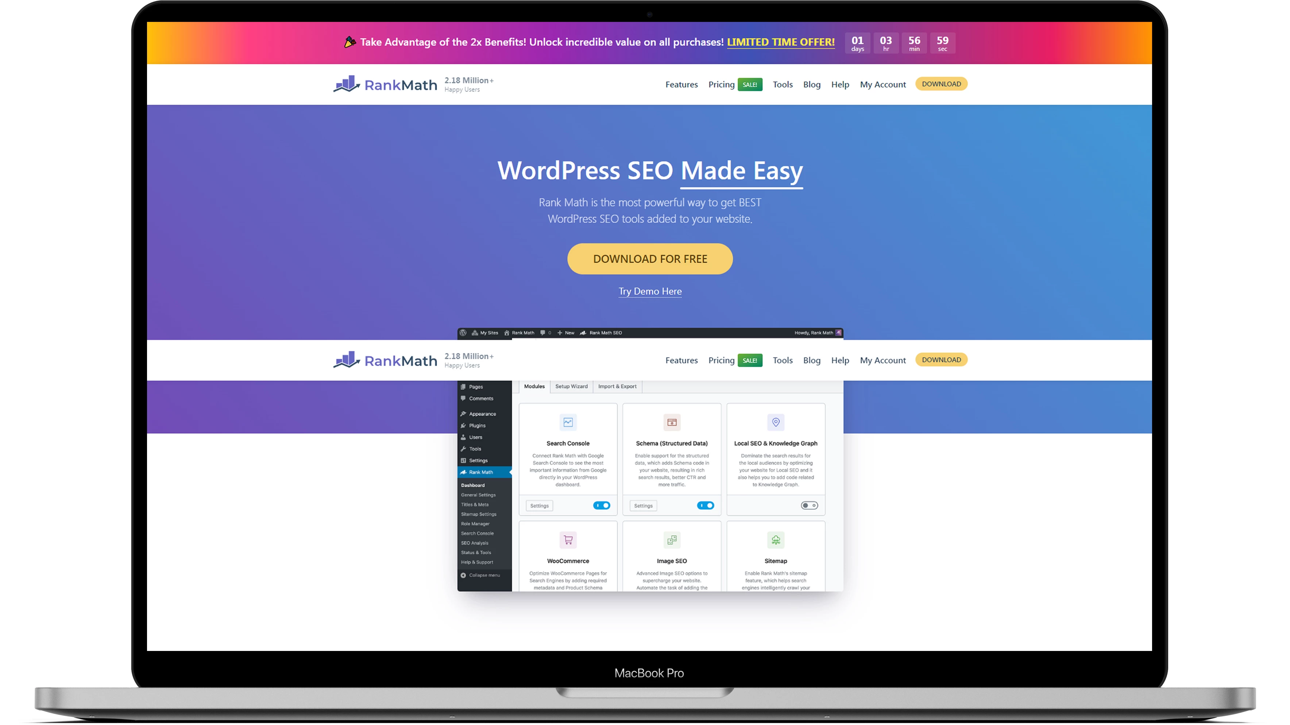Click the DOWNLOAD FOR FREE button
Image resolution: width=1290 pixels, height=725 pixels.
pos(650,259)
